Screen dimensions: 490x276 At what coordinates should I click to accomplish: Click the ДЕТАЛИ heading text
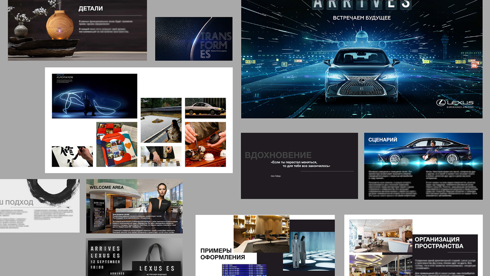point(91,9)
